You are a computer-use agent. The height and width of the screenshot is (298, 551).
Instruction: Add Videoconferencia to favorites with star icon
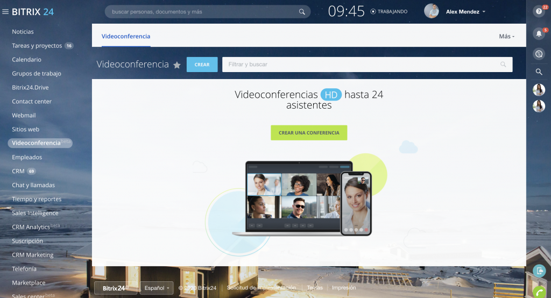click(x=177, y=65)
